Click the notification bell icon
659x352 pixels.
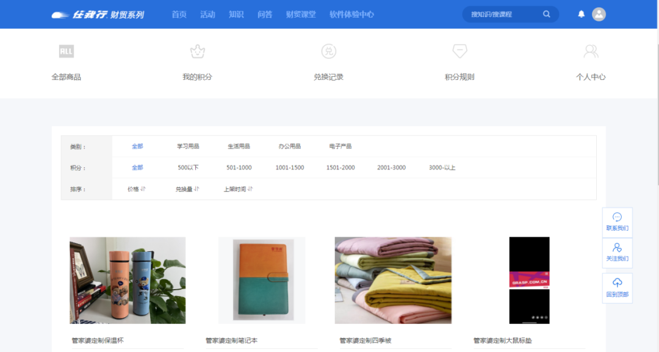581,14
